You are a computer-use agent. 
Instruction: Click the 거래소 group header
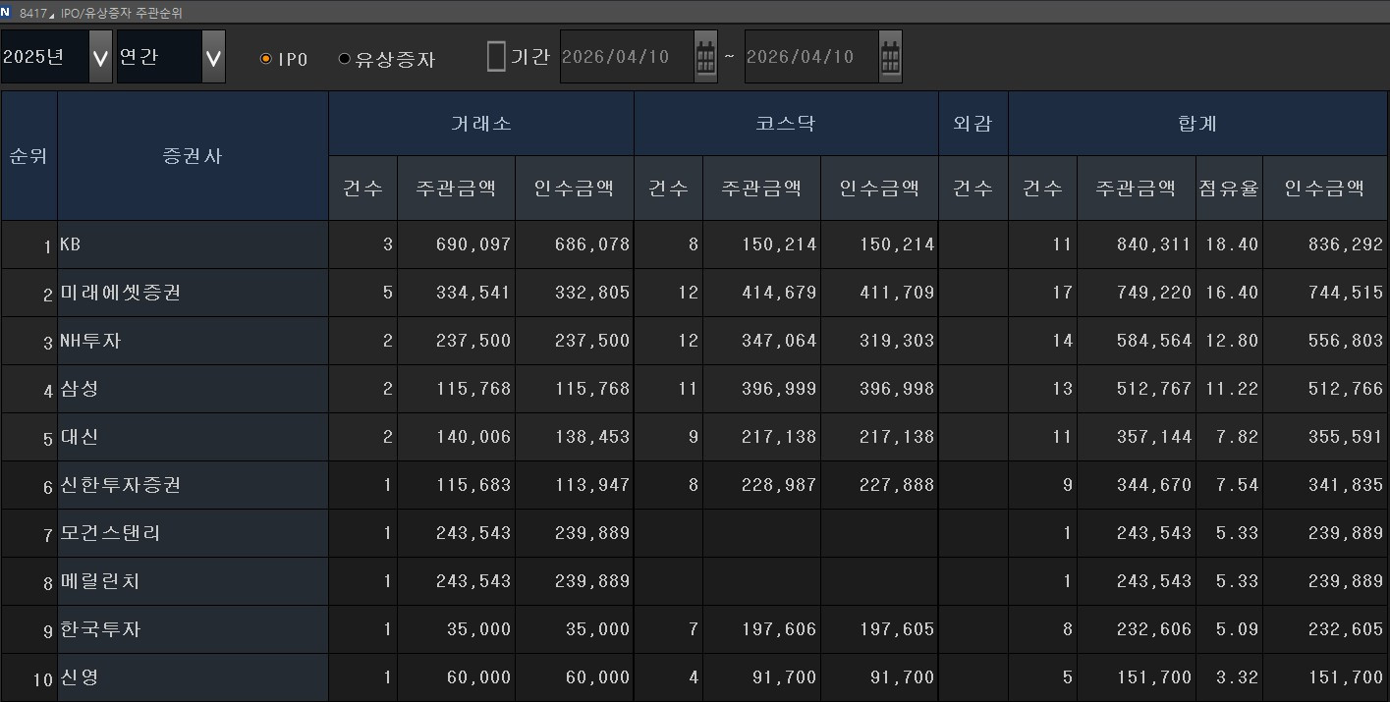click(480, 124)
